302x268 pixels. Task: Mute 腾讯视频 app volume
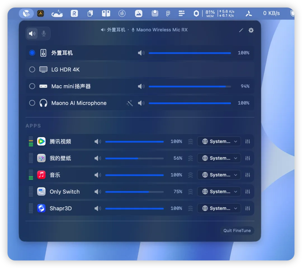98,142
